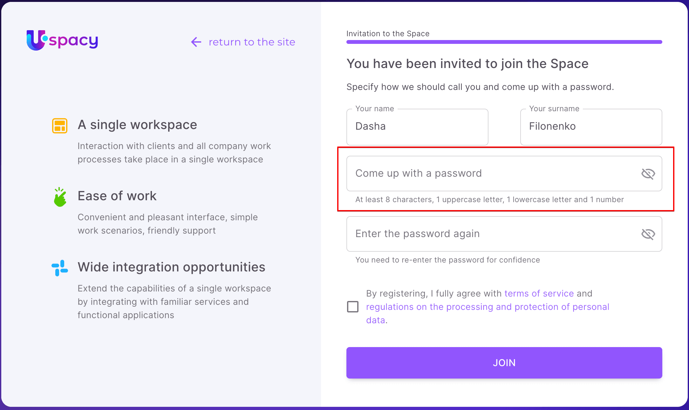
Task: Click the A single workspace heading
Action: coord(137,125)
